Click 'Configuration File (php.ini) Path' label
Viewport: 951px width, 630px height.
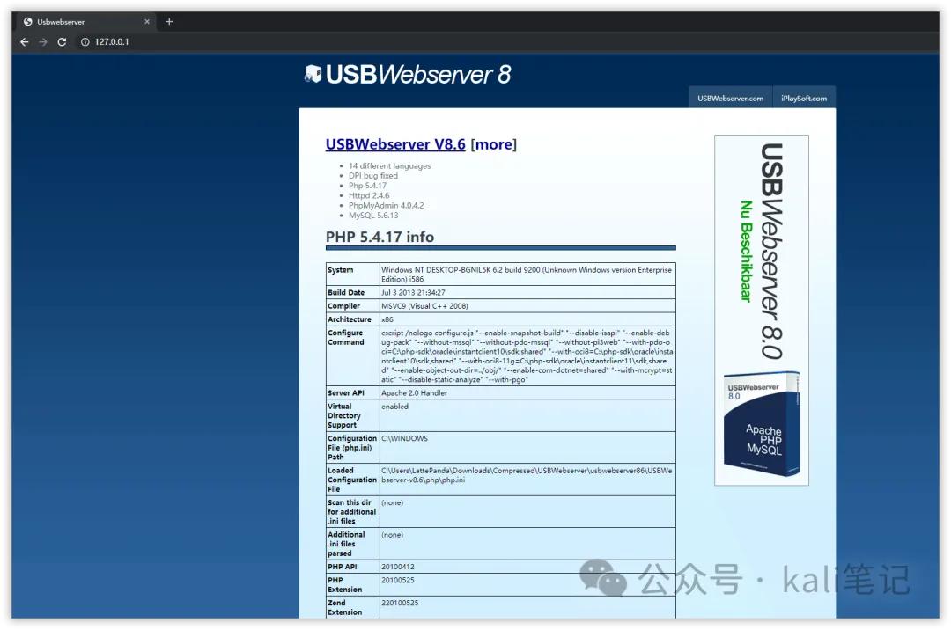(x=351, y=448)
